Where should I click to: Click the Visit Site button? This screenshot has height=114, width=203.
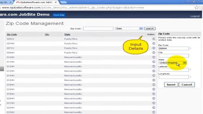point(59,15)
